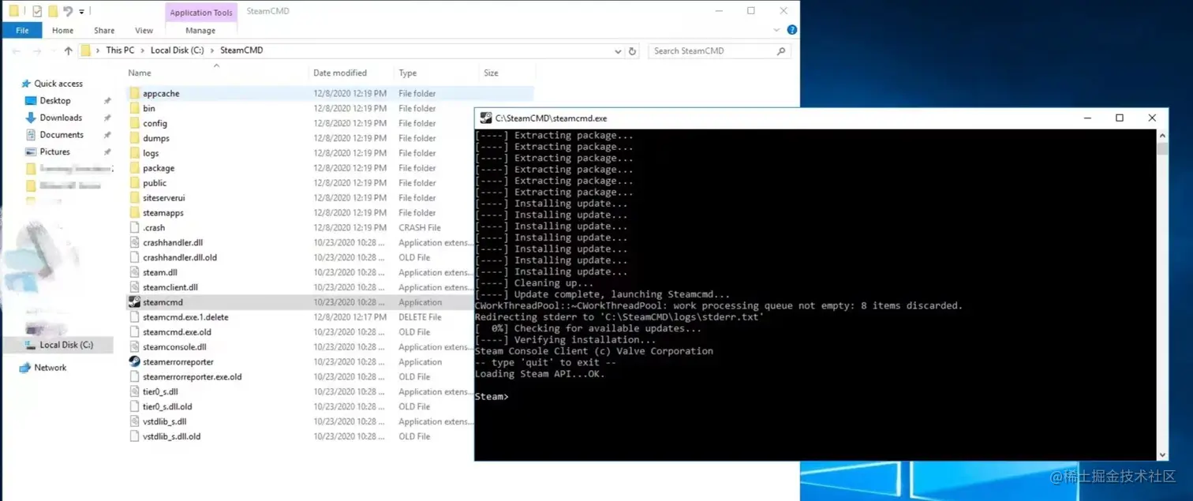Select the package folder

pos(159,168)
